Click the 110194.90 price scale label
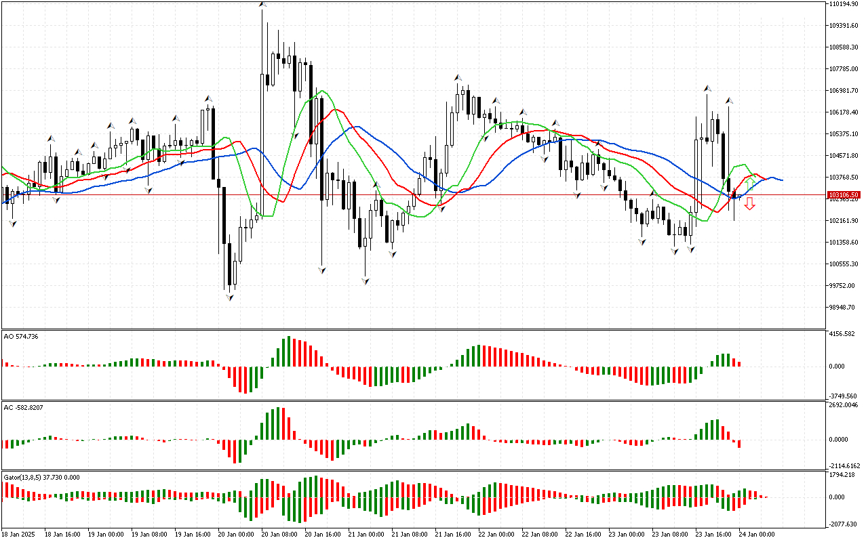This screenshot has width=868, height=542. (844, 4)
